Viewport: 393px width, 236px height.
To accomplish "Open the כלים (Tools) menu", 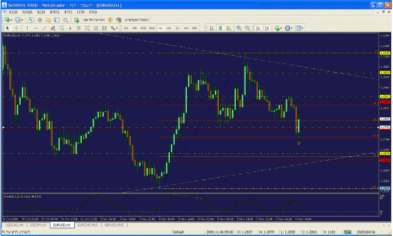I will [x=68, y=12].
